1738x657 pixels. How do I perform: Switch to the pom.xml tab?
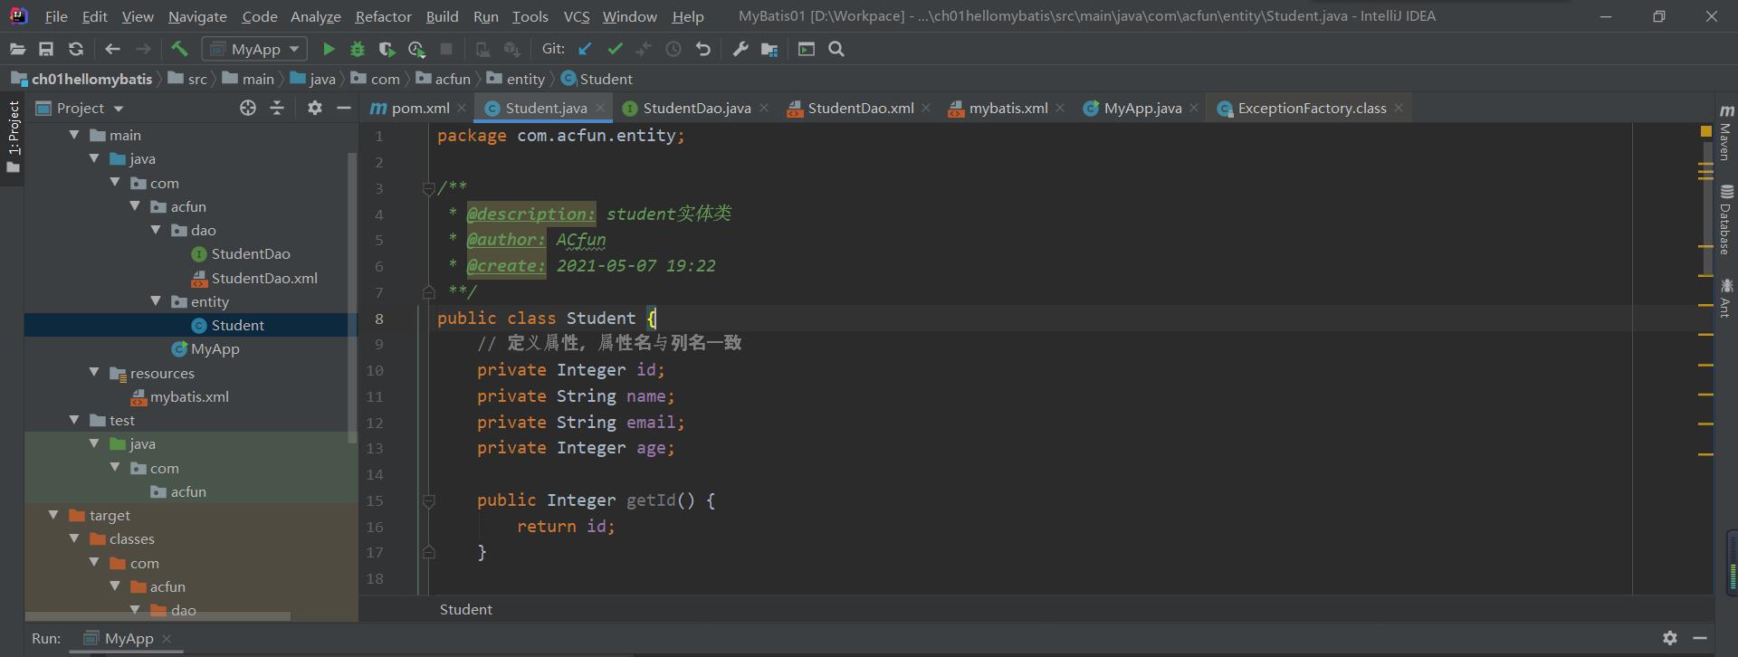coord(420,108)
